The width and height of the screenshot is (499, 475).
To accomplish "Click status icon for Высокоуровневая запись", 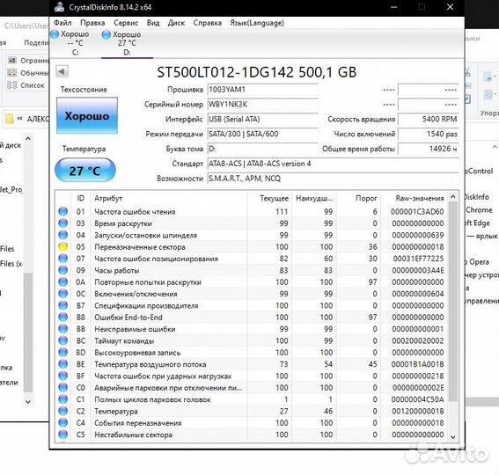I will pos(63,352).
